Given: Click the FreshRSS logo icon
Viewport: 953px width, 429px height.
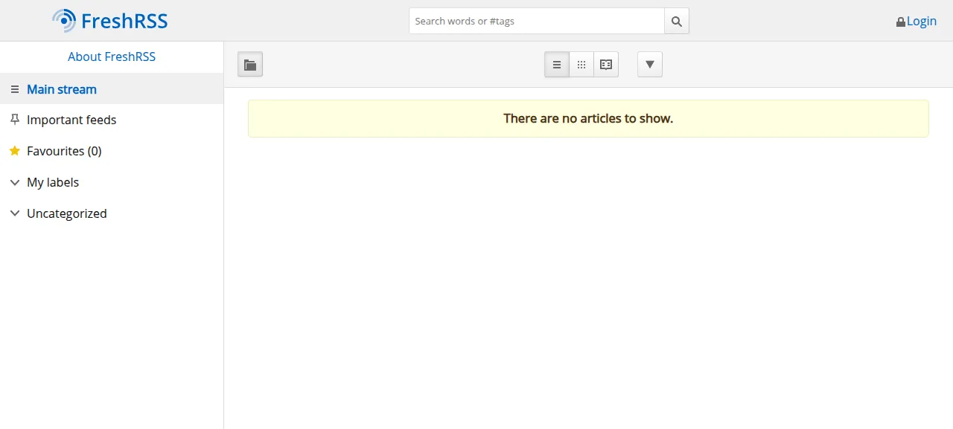Looking at the screenshot, I should click(64, 21).
